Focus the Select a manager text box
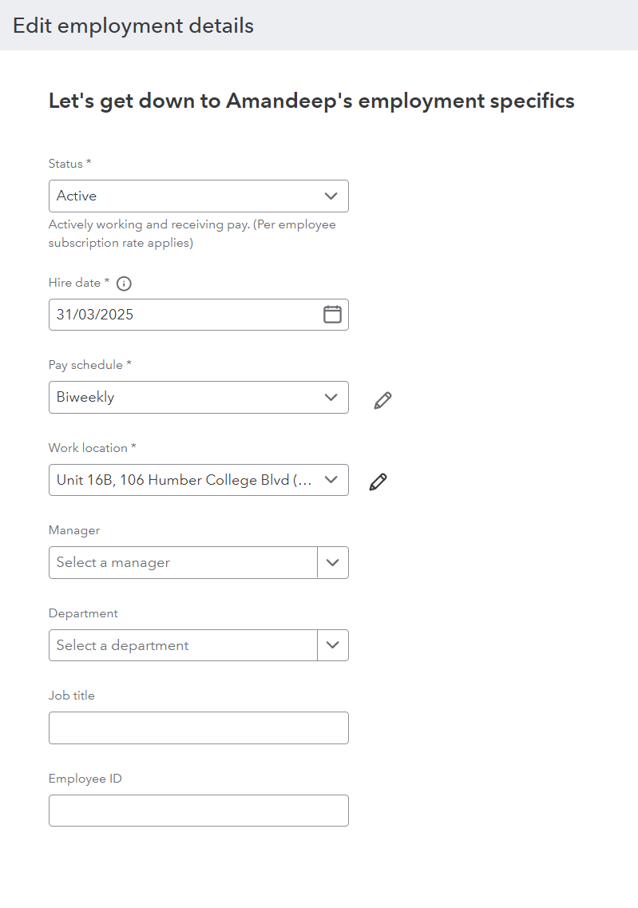 tap(183, 563)
